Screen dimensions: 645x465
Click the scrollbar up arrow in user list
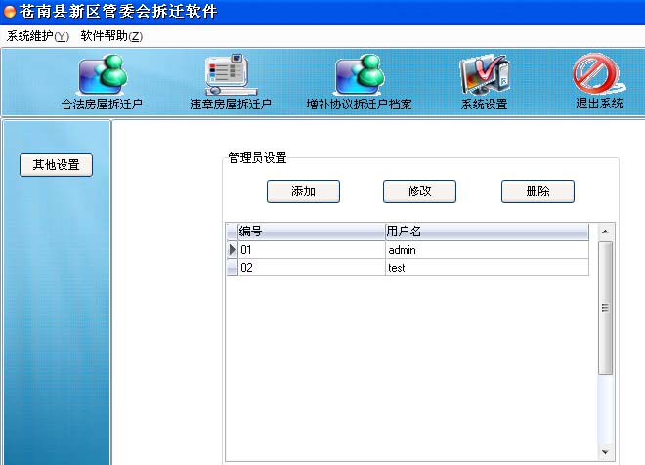pyautogui.click(x=605, y=232)
